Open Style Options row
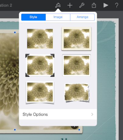This screenshot has width=123, height=140. pos(58,114)
